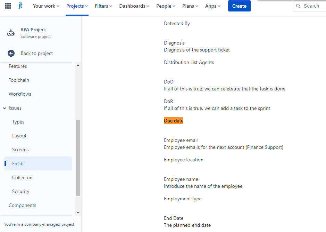This screenshot has height=232, width=326.
Task: Click the Employee location field
Action: pyautogui.click(x=184, y=160)
